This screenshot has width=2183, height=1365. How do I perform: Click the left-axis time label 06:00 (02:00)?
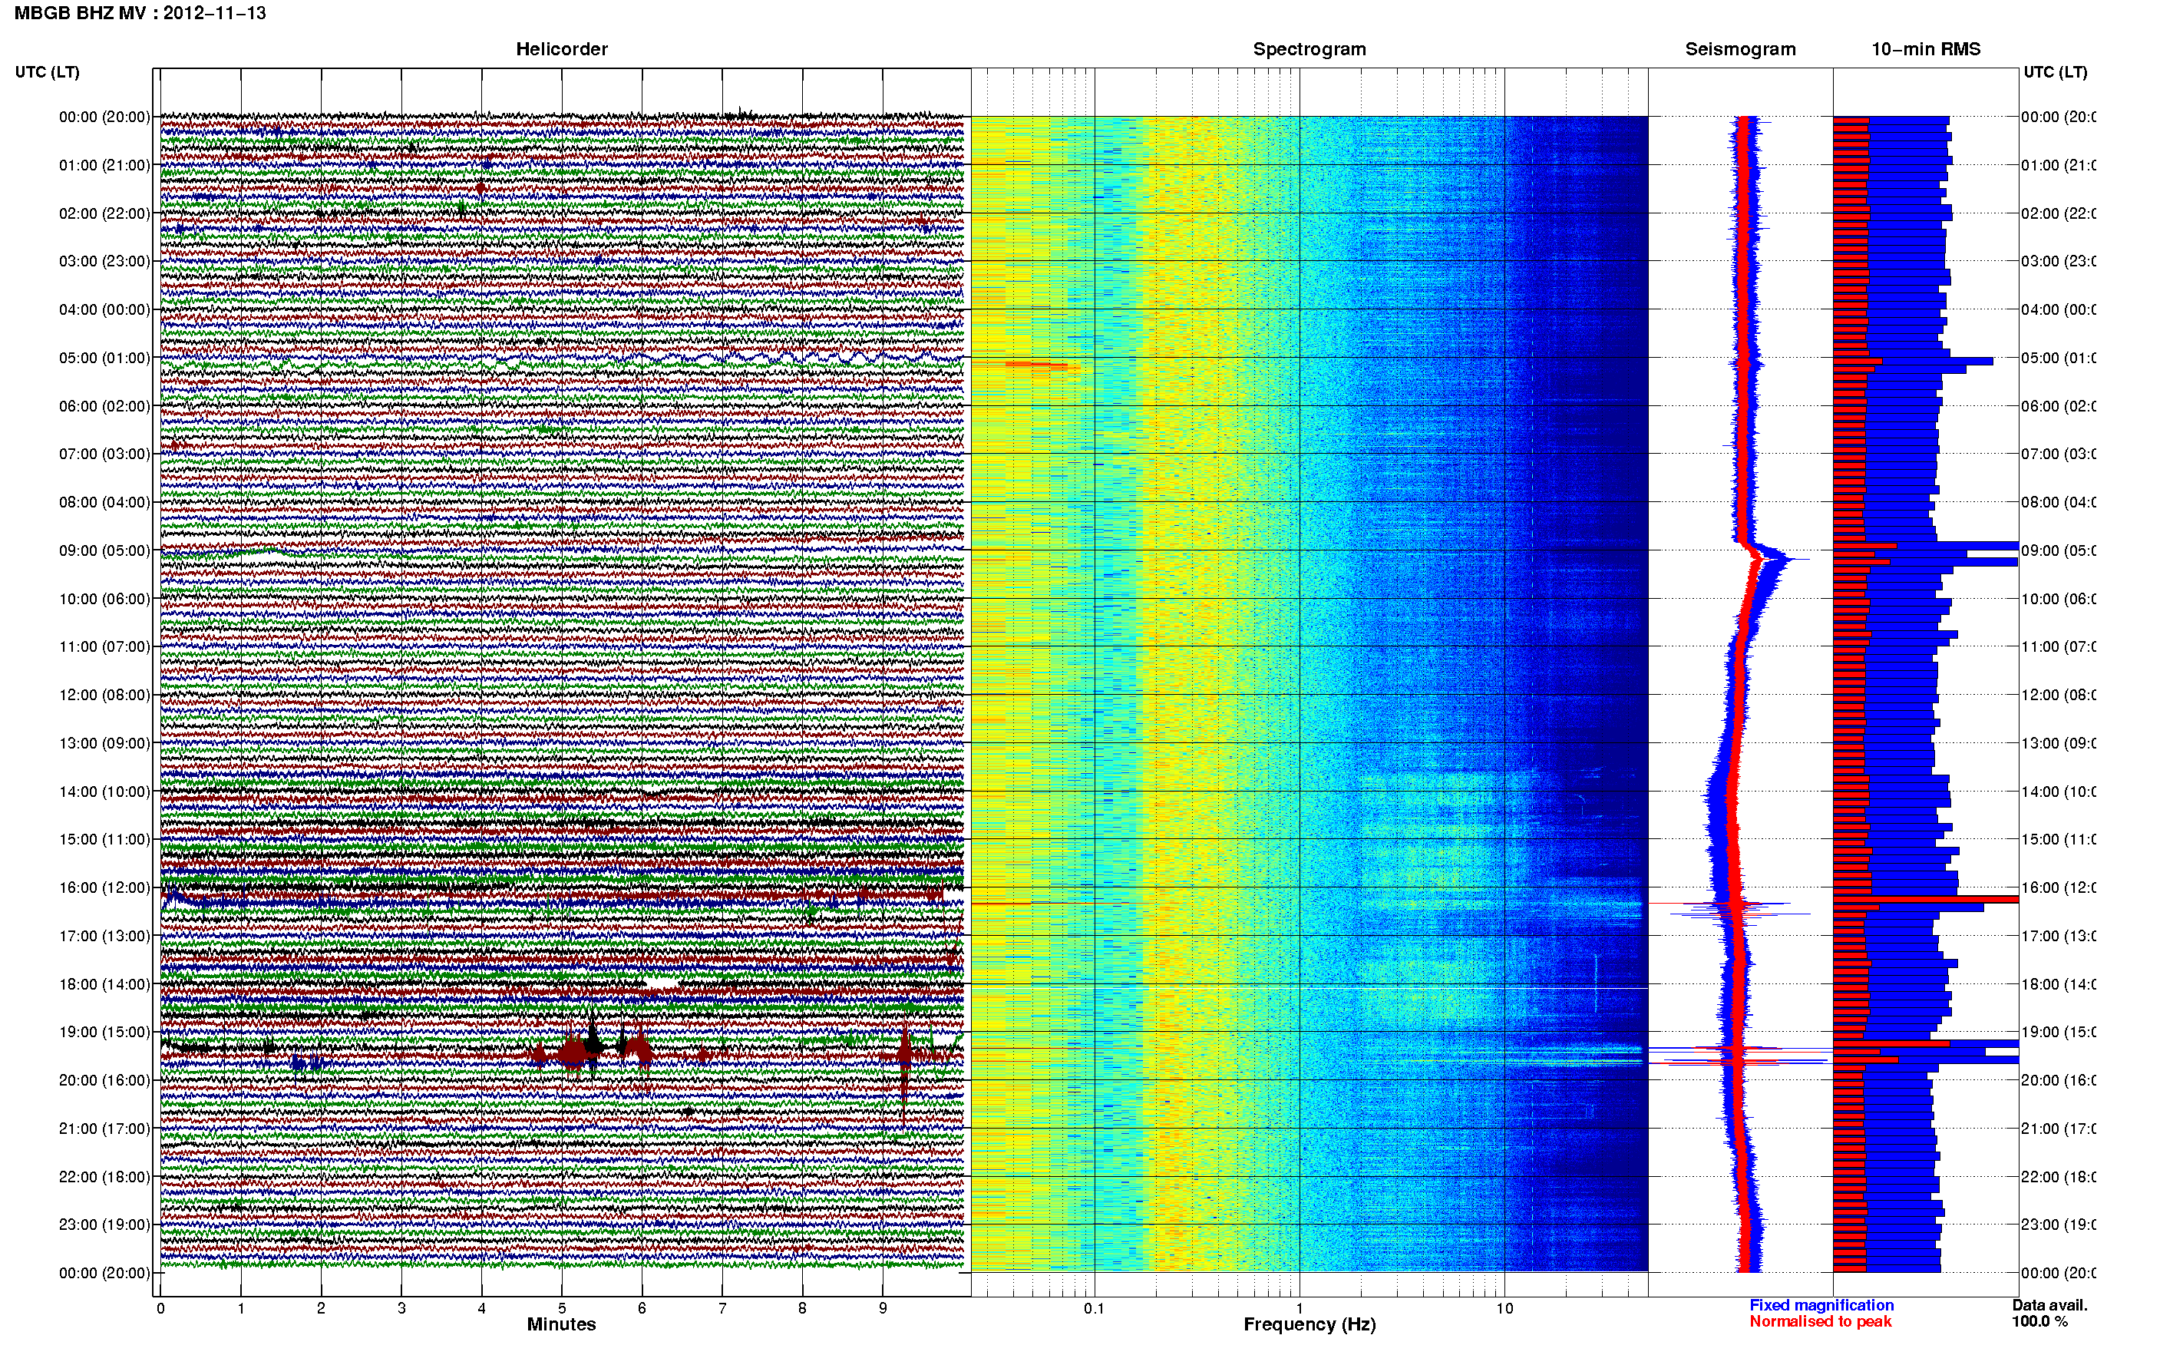pyautogui.click(x=104, y=406)
